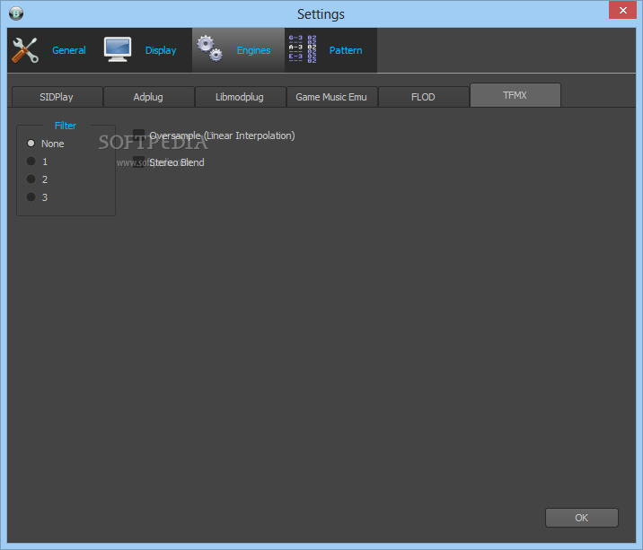
Task: Open the Libmodplug tab
Action: click(x=240, y=97)
